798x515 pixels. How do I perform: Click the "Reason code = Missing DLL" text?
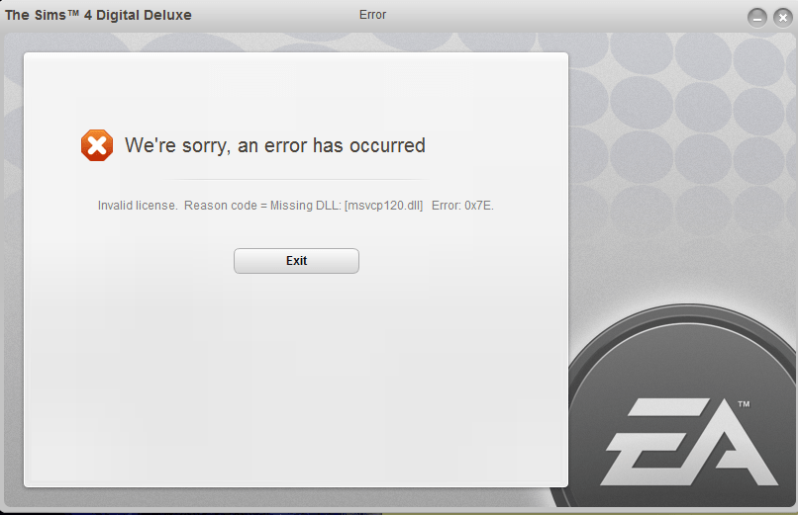[262, 206]
